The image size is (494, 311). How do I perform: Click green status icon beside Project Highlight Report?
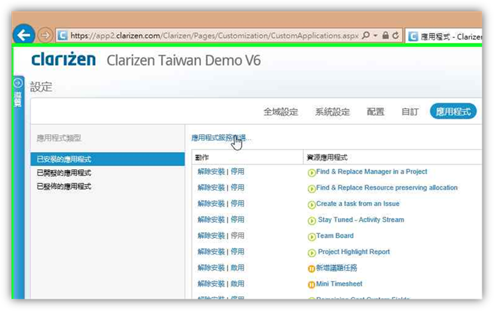(312, 253)
